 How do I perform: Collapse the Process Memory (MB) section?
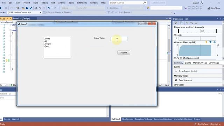[x=174, y=42]
